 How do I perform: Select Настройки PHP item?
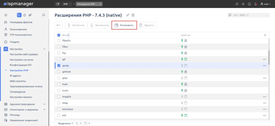point(19,70)
